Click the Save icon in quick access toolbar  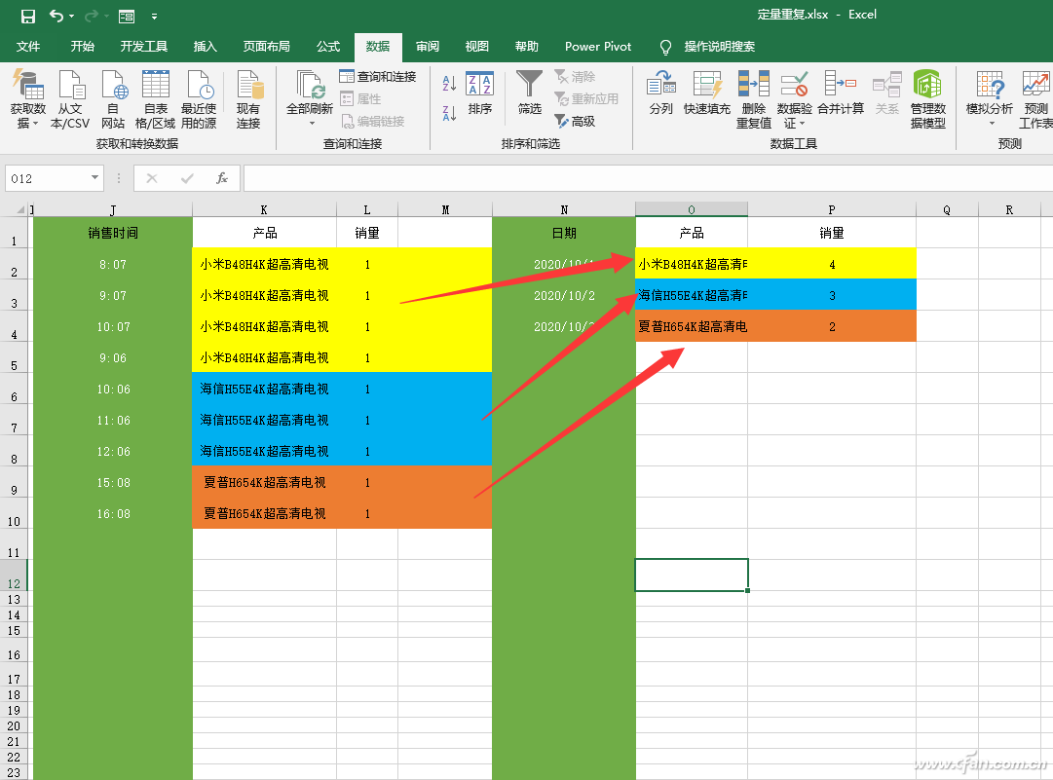27,16
